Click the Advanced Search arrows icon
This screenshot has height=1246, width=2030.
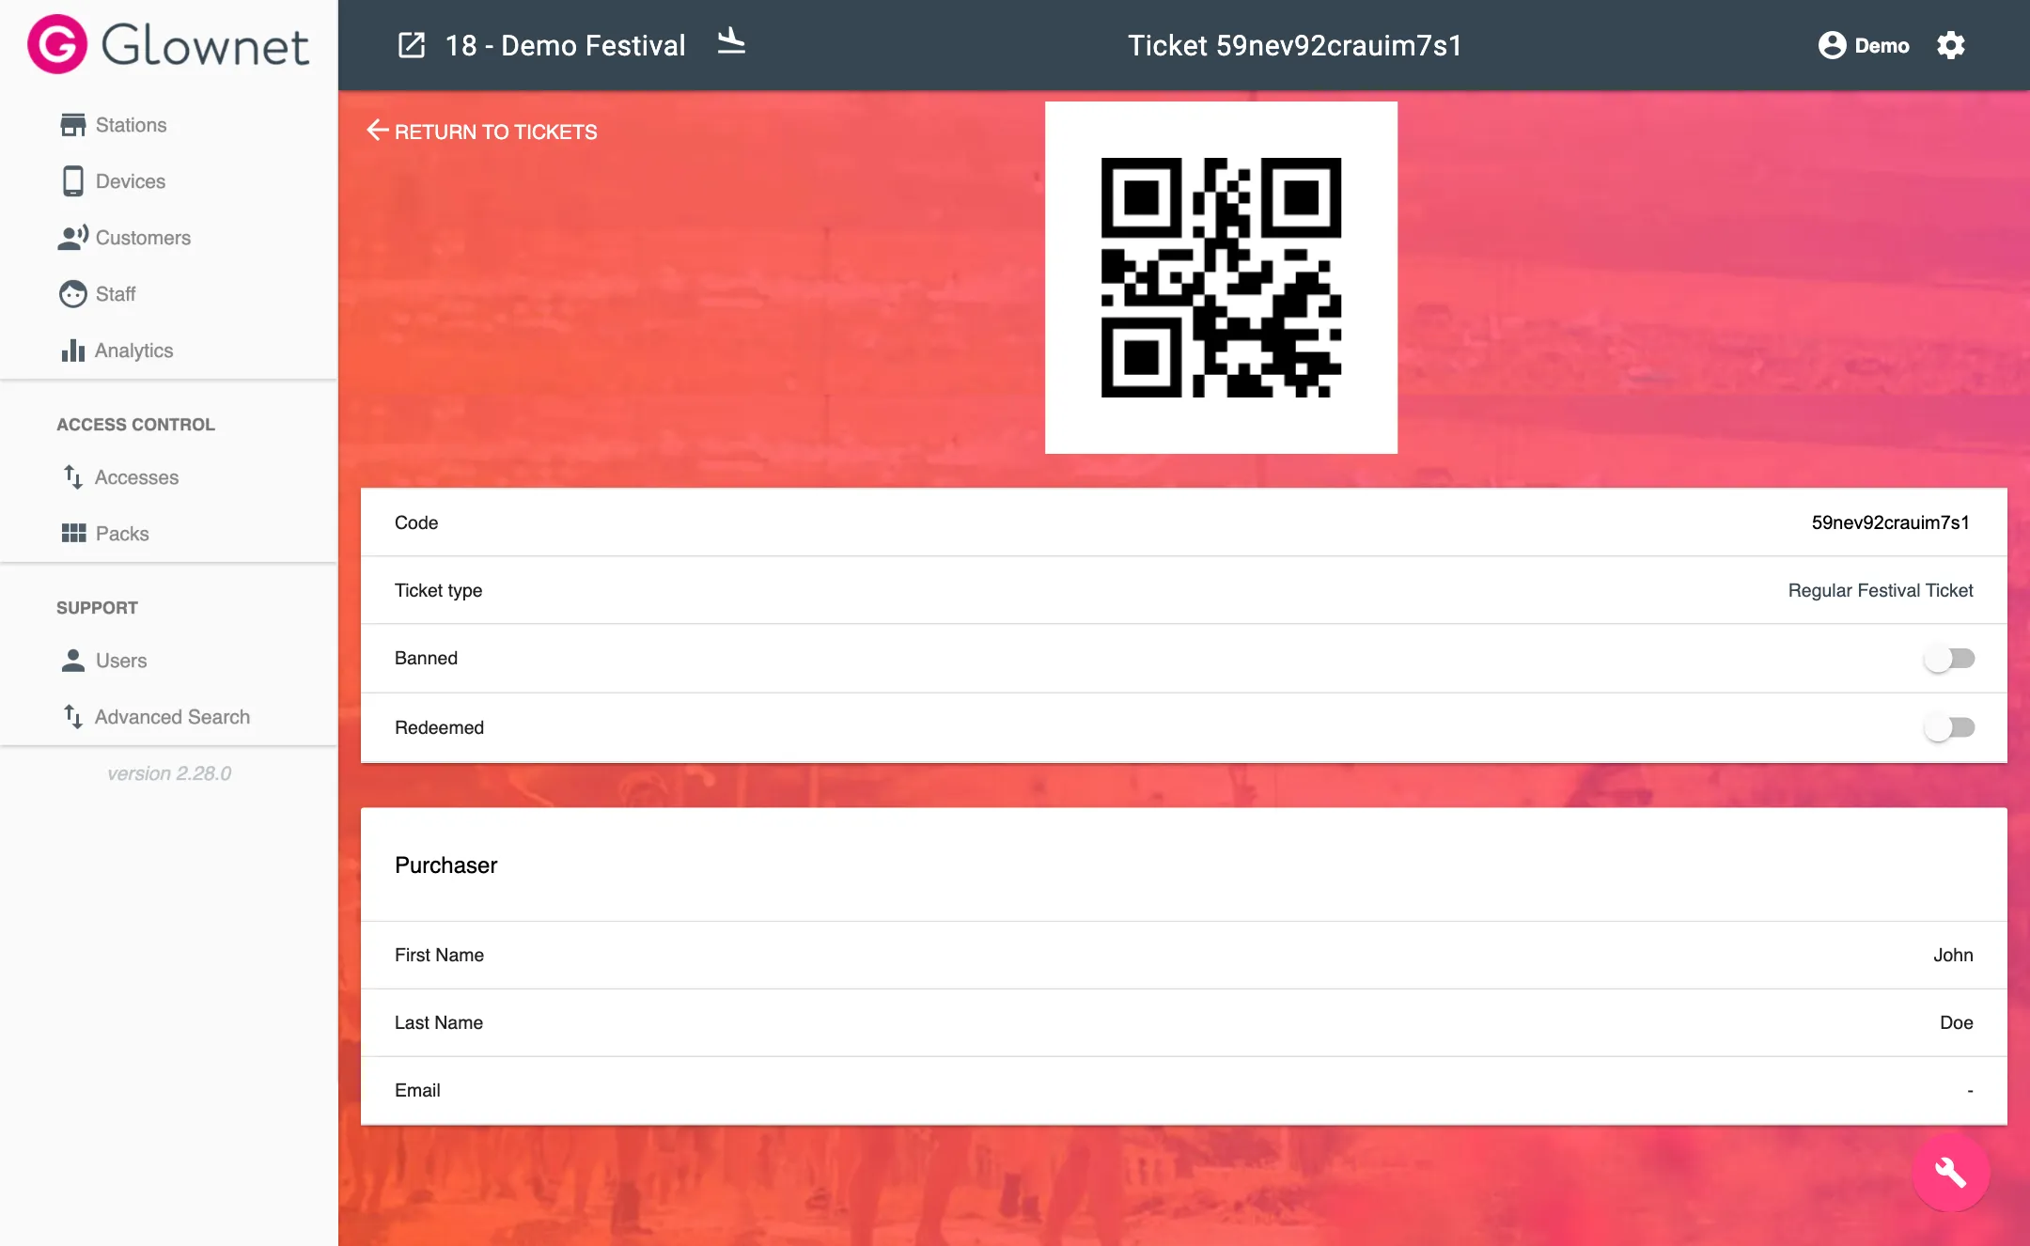click(73, 717)
